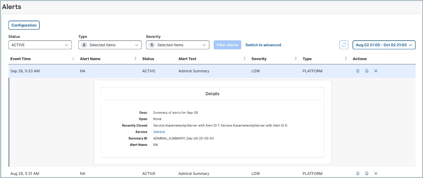
Task: Switch to advanced filter mode
Action: coord(263,45)
